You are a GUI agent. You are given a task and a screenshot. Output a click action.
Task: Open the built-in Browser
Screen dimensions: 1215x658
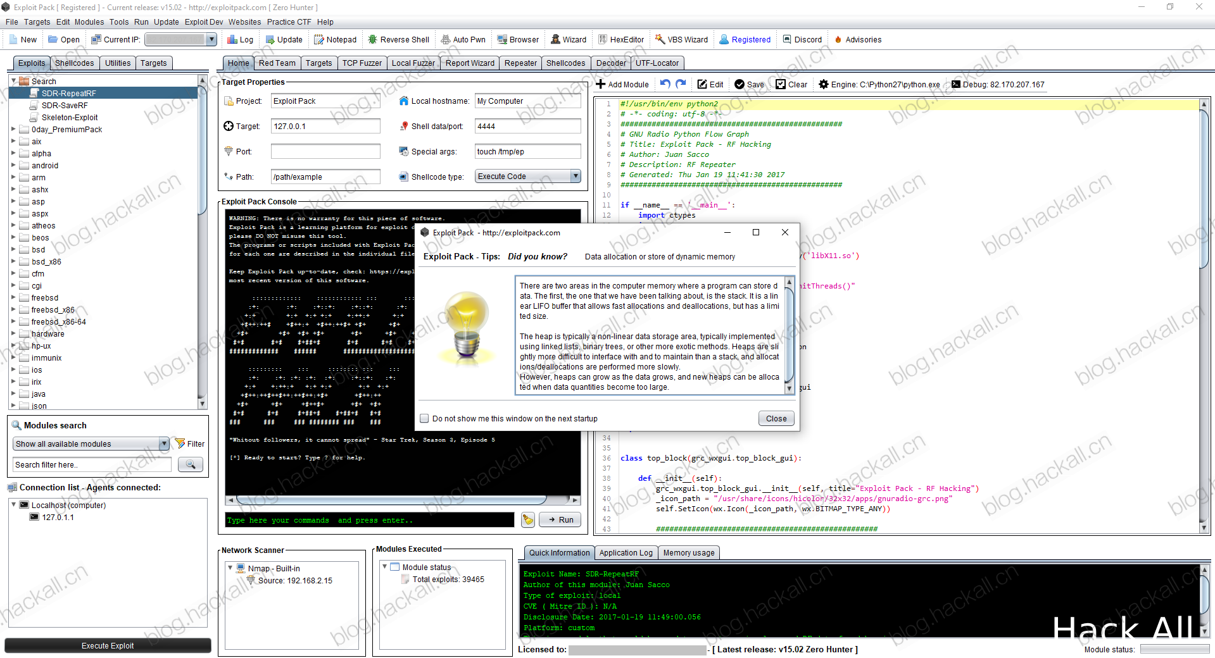pyautogui.click(x=518, y=39)
